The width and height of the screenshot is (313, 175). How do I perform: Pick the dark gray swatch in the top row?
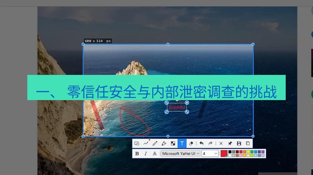point(234,152)
